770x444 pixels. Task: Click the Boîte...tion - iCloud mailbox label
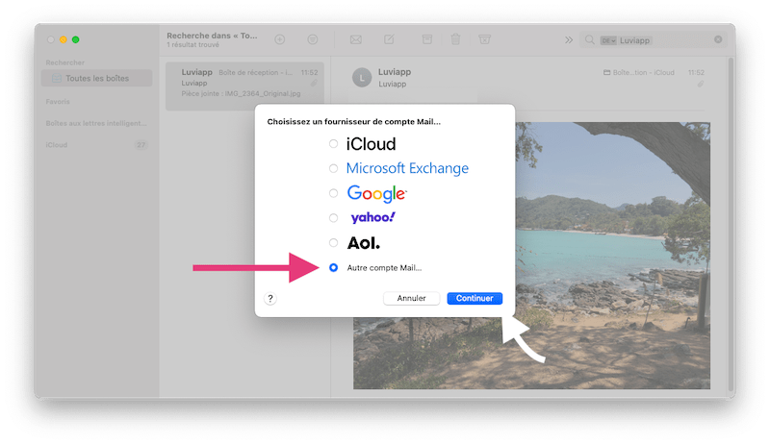[x=639, y=72]
